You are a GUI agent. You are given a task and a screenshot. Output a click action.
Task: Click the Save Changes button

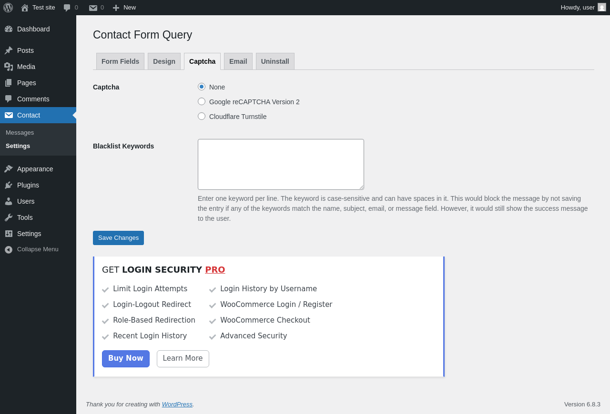[118, 238]
